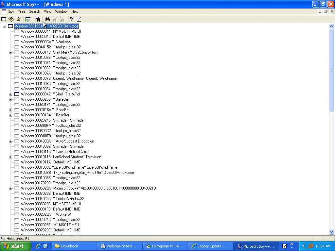Expand the LanSchool Student Television node
335x251 pixels.
pyautogui.click(x=10, y=157)
